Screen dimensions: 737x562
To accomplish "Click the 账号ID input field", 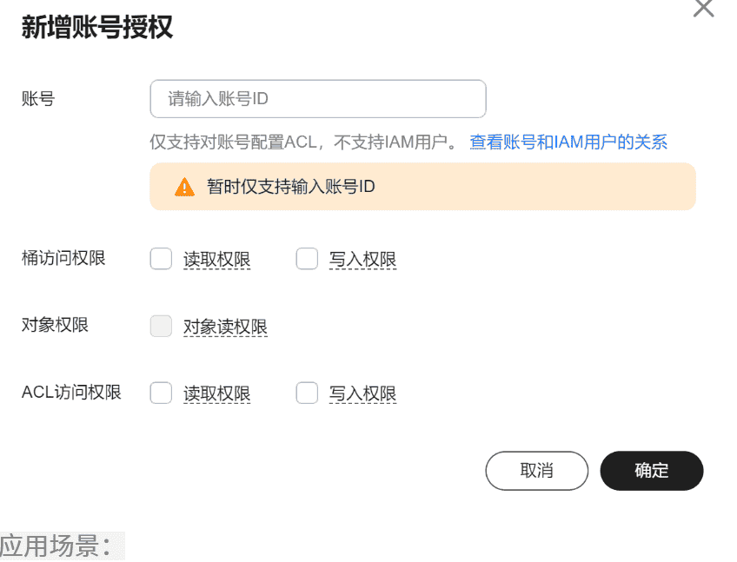I will pyautogui.click(x=317, y=98).
